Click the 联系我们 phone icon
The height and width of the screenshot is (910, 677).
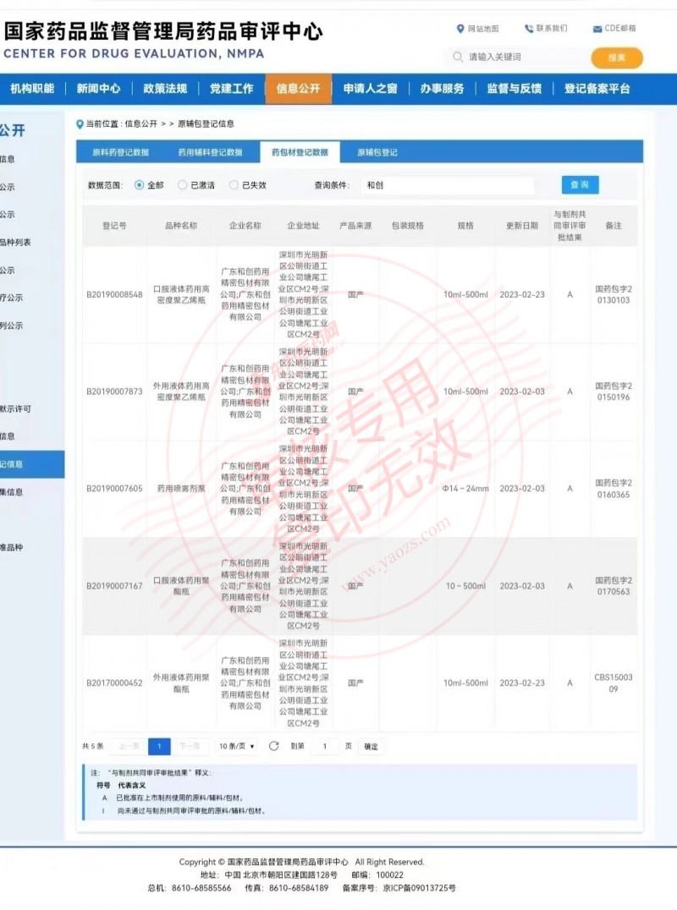point(529,29)
